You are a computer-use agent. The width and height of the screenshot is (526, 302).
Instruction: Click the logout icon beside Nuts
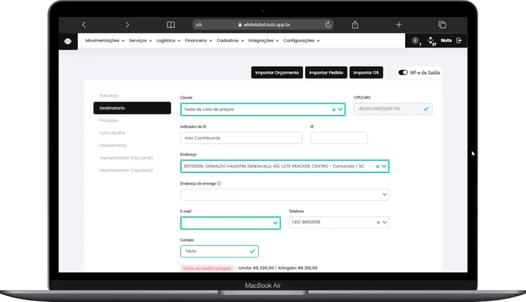[459, 40]
